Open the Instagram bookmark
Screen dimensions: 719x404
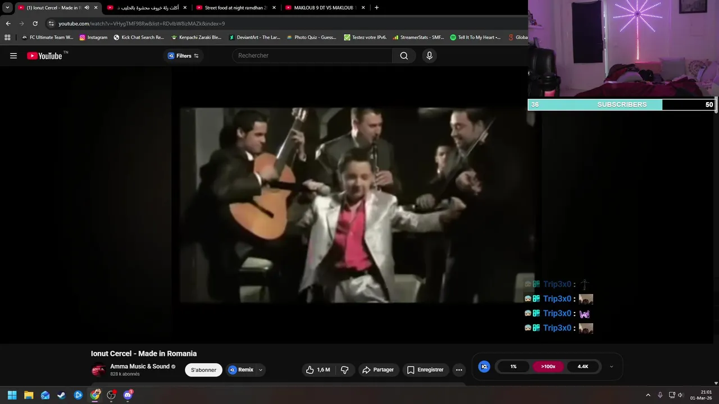point(93,38)
